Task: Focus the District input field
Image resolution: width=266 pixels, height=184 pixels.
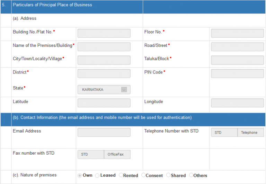Action: 104,74
